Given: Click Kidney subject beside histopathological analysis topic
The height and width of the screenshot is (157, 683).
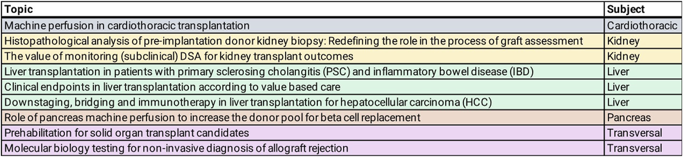Looking at the screenshot, I should (x=643, y=41).
